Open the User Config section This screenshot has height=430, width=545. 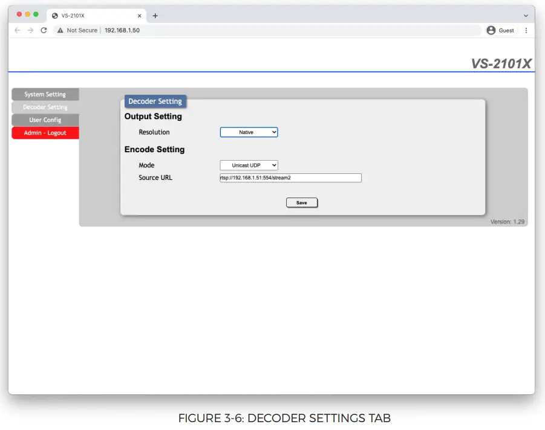[45, 120]
